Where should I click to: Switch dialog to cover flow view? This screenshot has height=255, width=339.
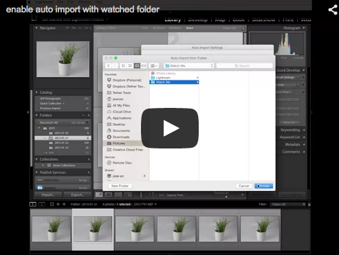[x=144, y=66]
